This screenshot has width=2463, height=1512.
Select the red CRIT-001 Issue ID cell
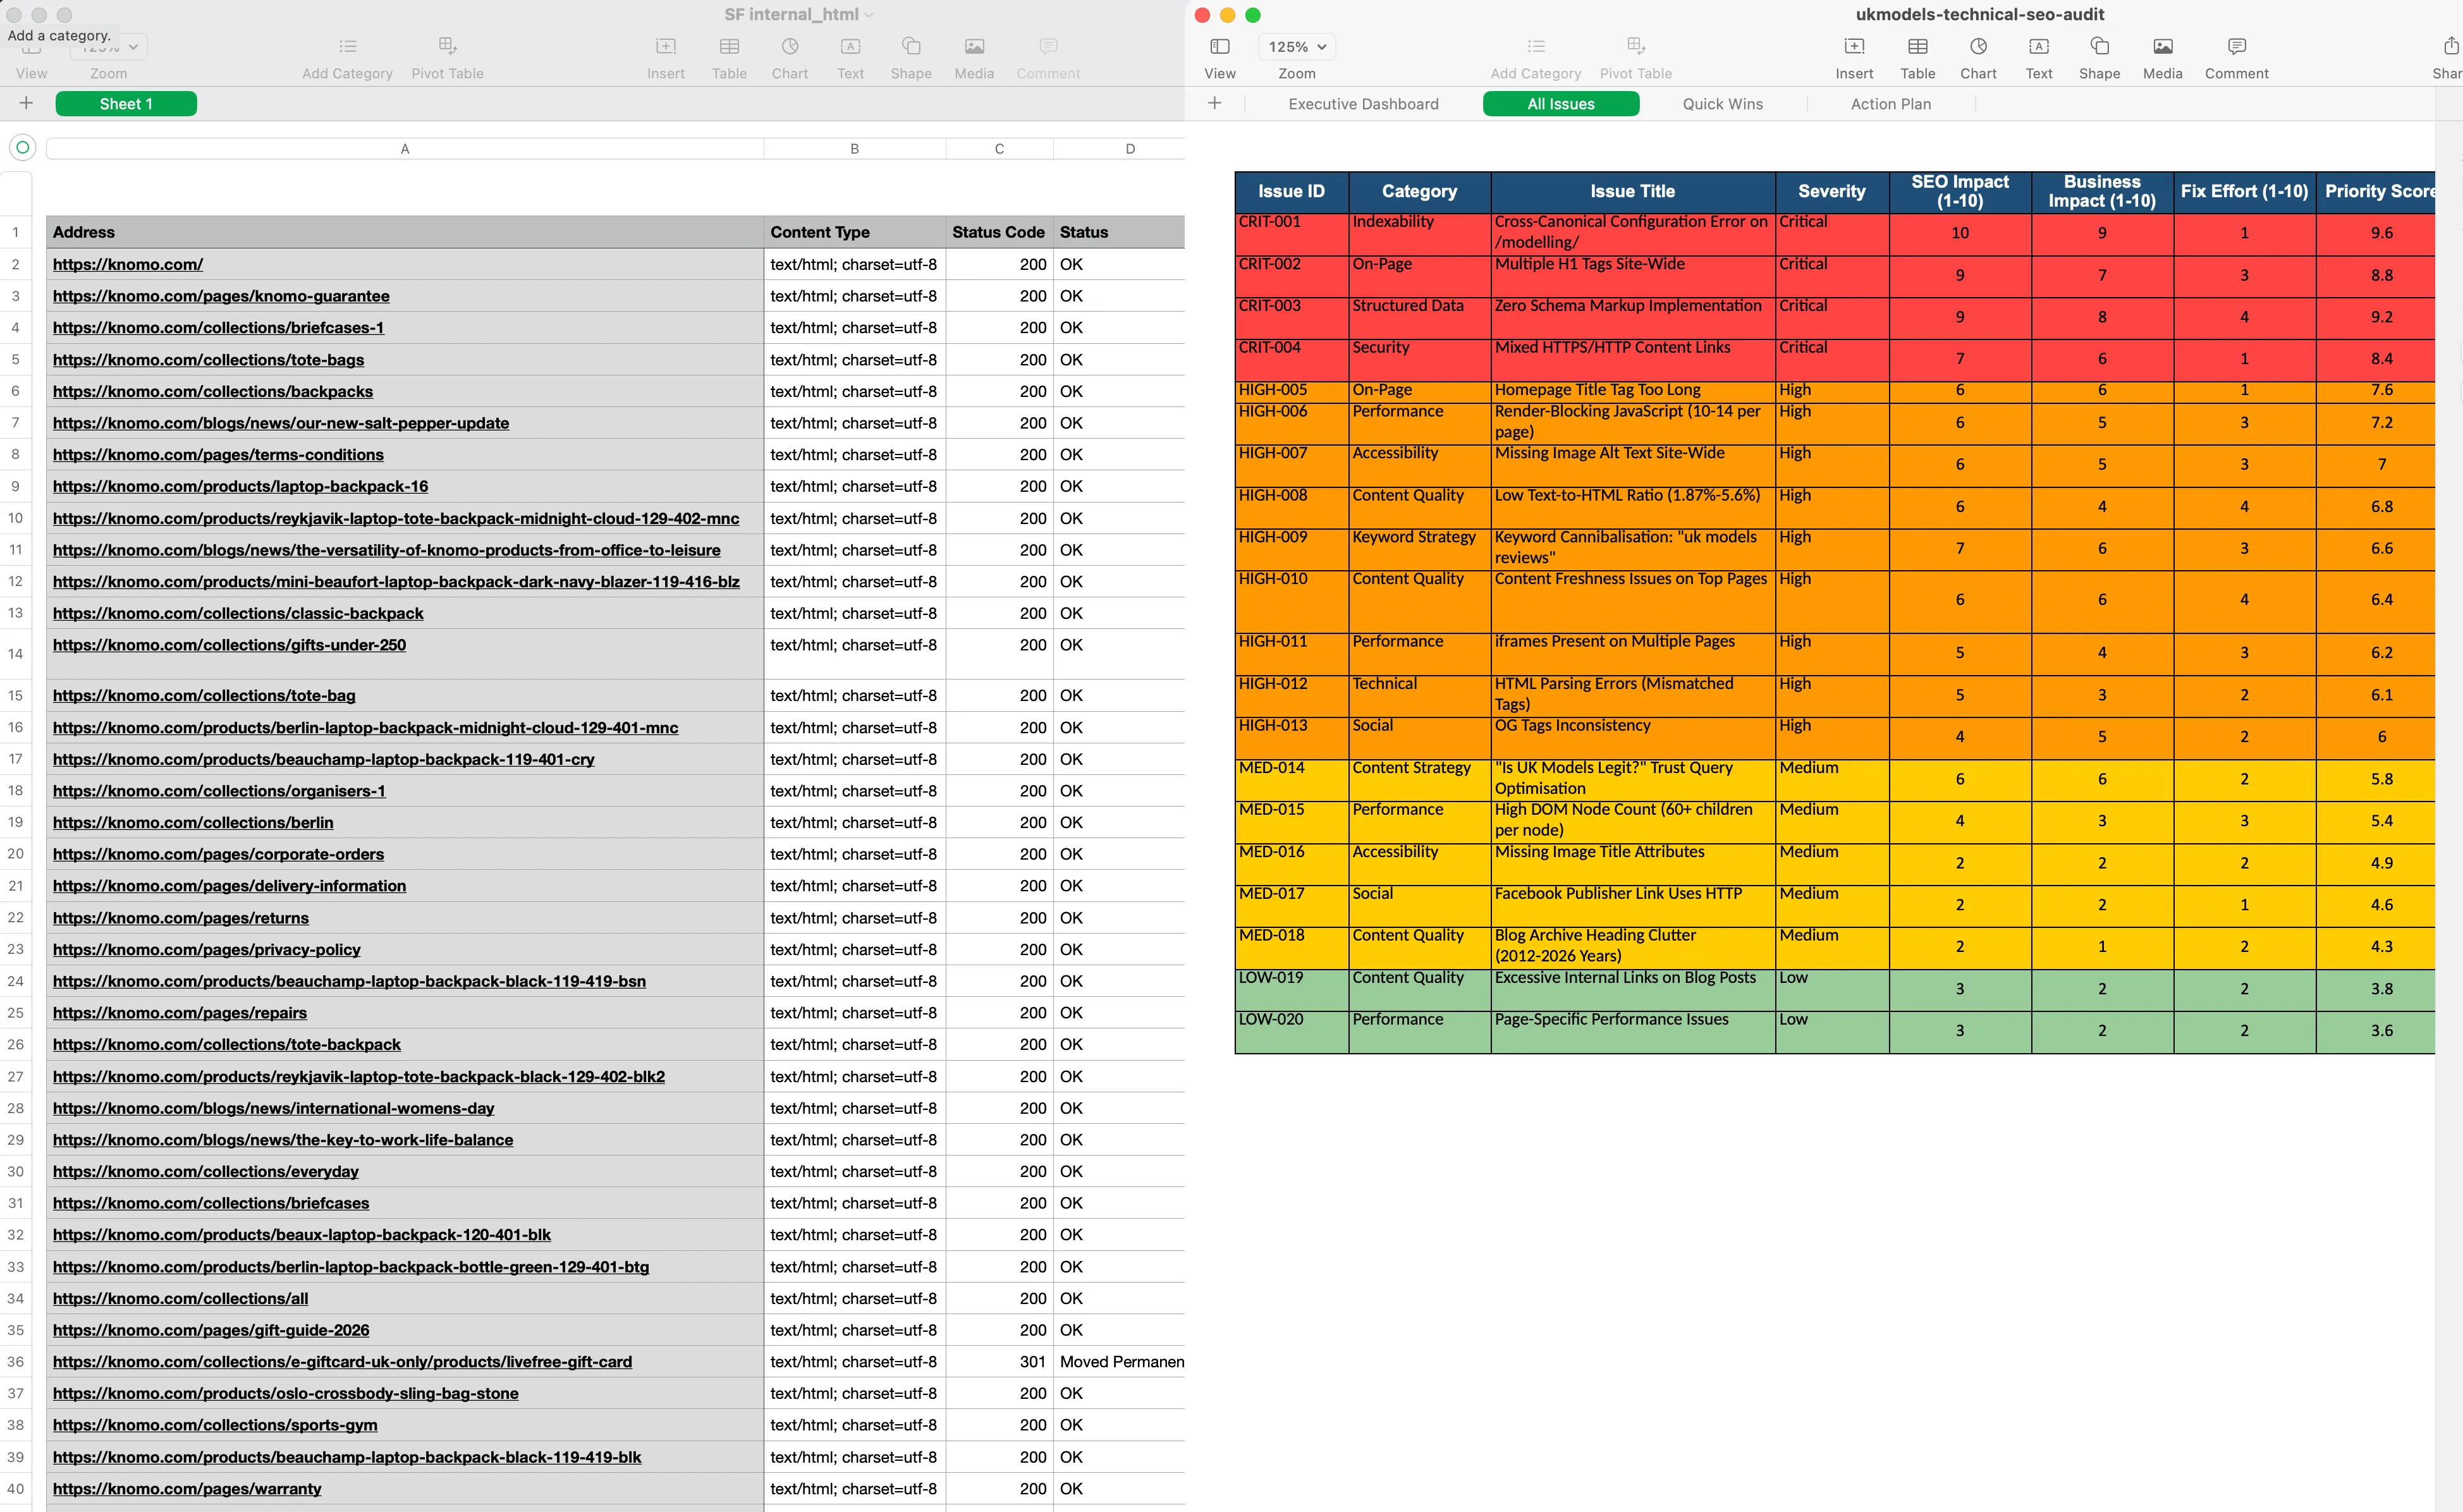click(x=1290, y=233)
